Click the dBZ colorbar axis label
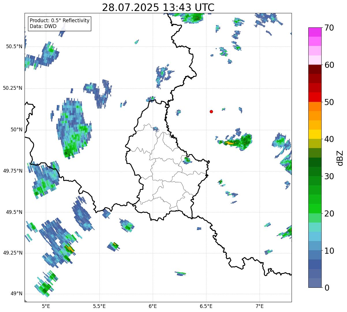This screenshot has height=312, width=347. (340, 158)
